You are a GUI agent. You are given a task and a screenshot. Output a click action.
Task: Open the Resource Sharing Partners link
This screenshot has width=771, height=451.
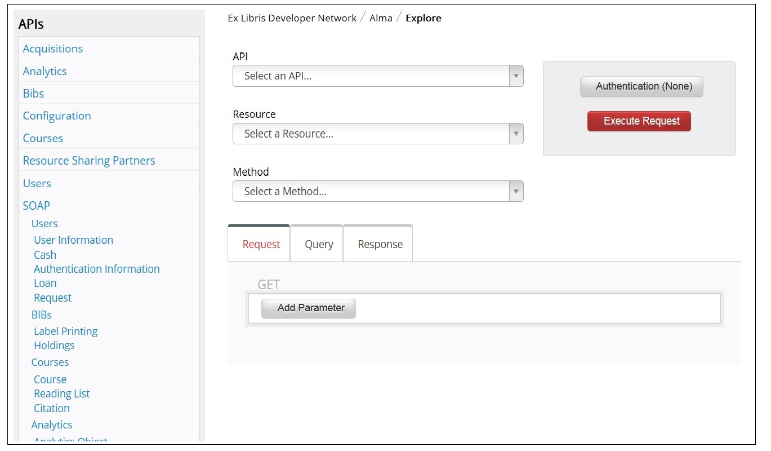point(88,161)
